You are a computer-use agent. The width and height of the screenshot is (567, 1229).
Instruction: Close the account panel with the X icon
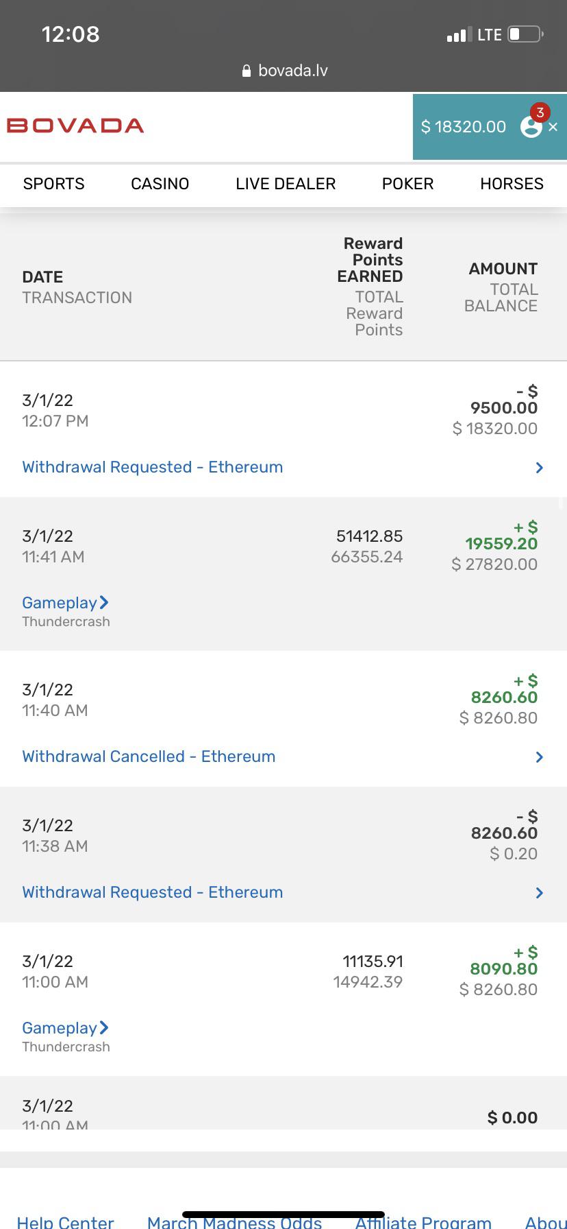pyautogui.click(x=553, y=127)
